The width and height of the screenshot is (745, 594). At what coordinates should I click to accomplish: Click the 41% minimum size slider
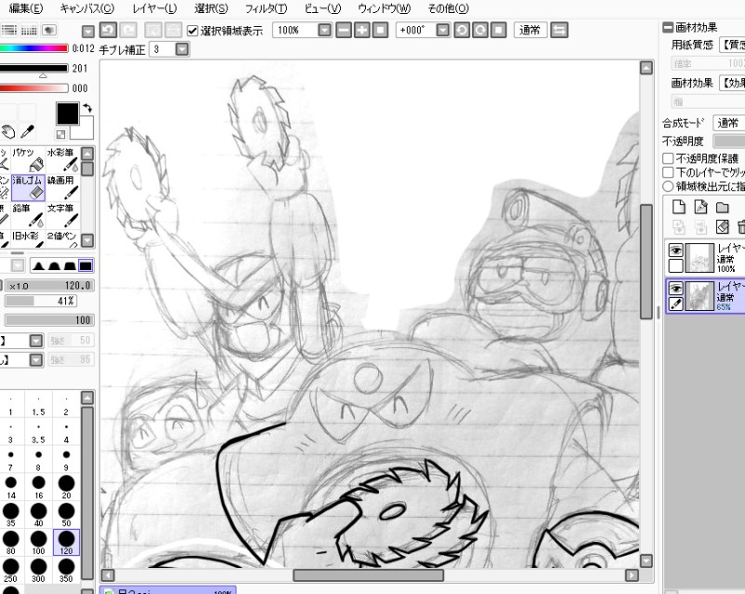click(x=41, y=301)
